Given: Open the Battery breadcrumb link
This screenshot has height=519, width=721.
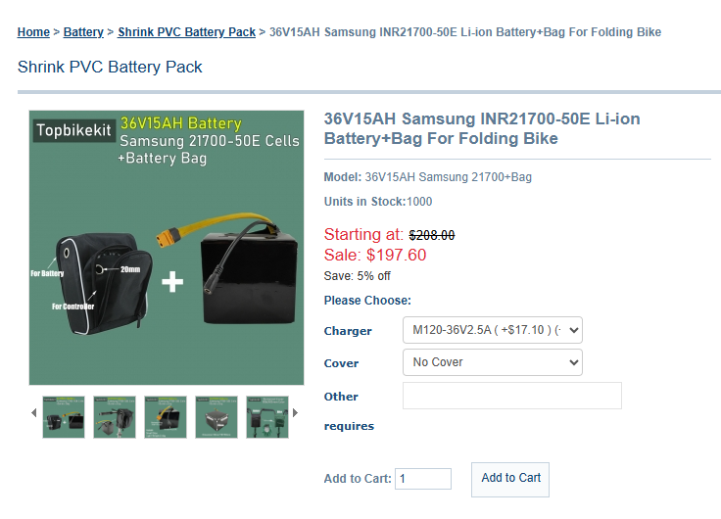Looking at the screenshot, I should 83,32.
